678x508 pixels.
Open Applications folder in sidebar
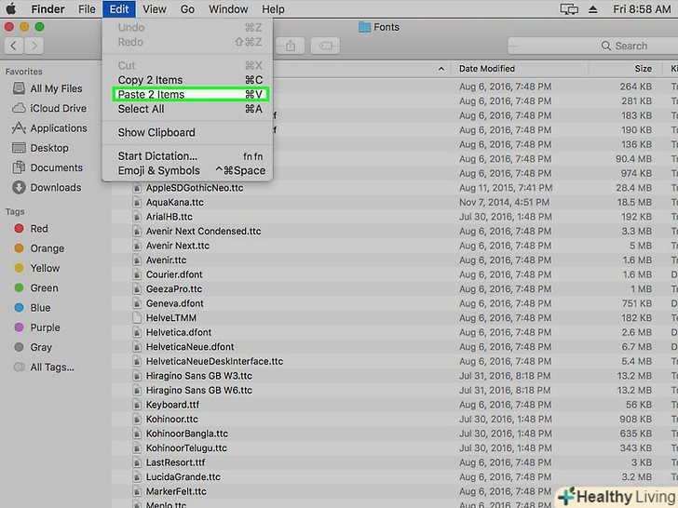click(49, 128)
